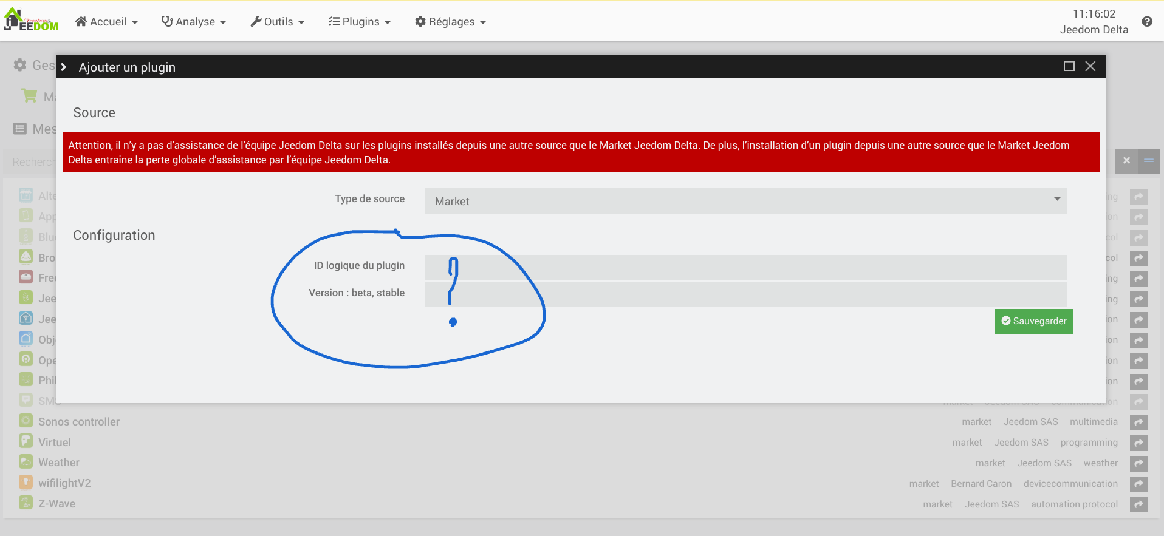Click the market label on Weather row
The image size is (1164, 536).
pyautogui.click(x=990, y=463)
